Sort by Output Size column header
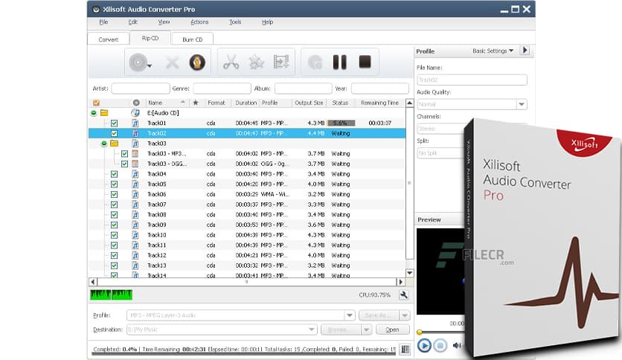Image resolution: width=622 pixels, height=360 pixels. (x=309, y=103)
